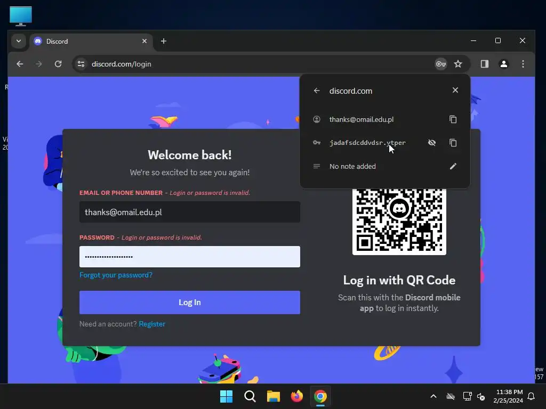Image resolution: width=546 pixels, height=409 pixels.
Task: Click the 'Welcome back!' heading
Action: (190, 155)
